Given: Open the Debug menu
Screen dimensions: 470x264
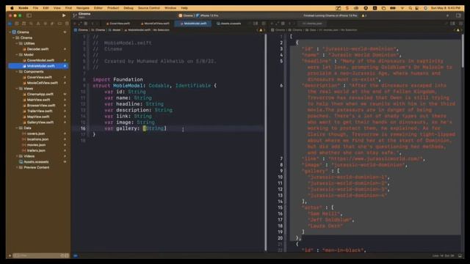Looking at the screenshot, I should coord(129,8).
